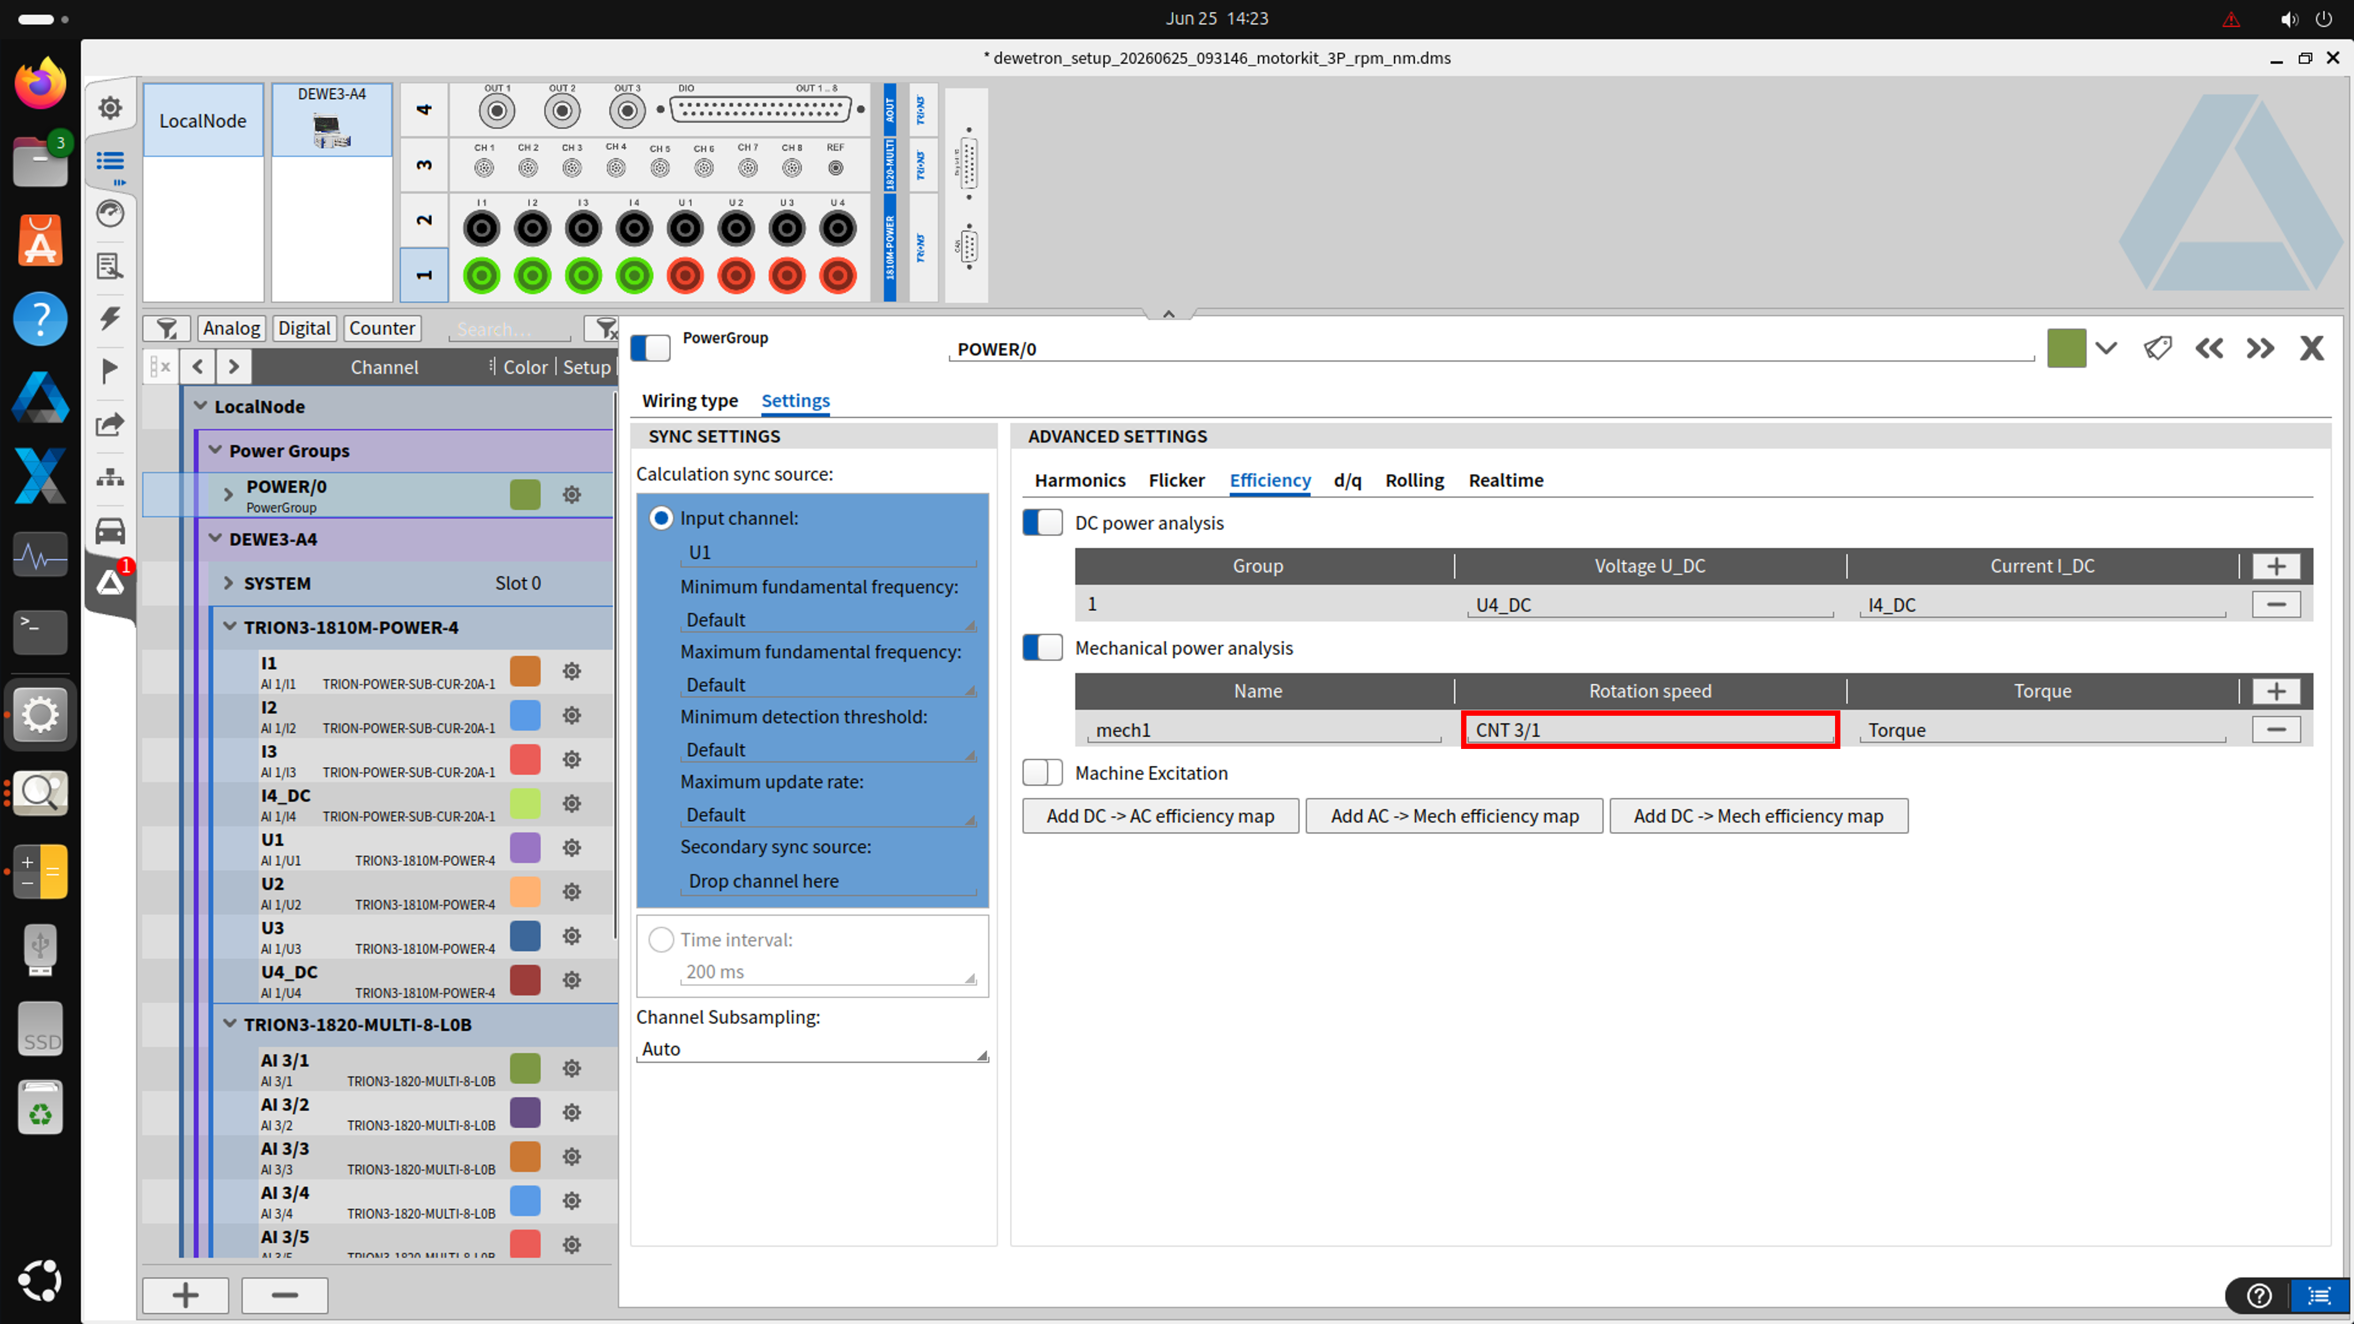Click the channel filter funnel icon

pos(166,328)
